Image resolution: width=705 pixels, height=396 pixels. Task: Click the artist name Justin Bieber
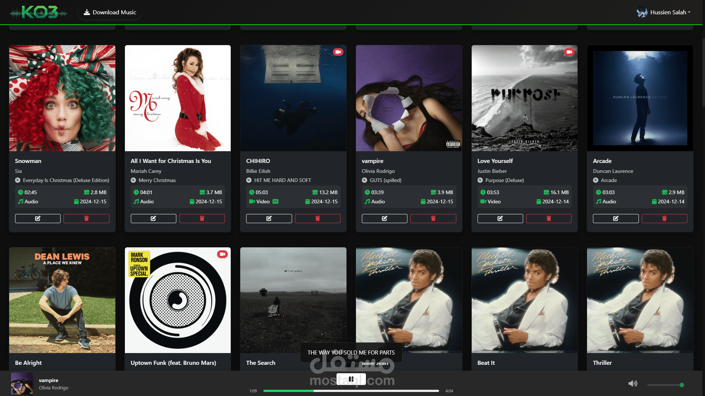coord(492,171)
